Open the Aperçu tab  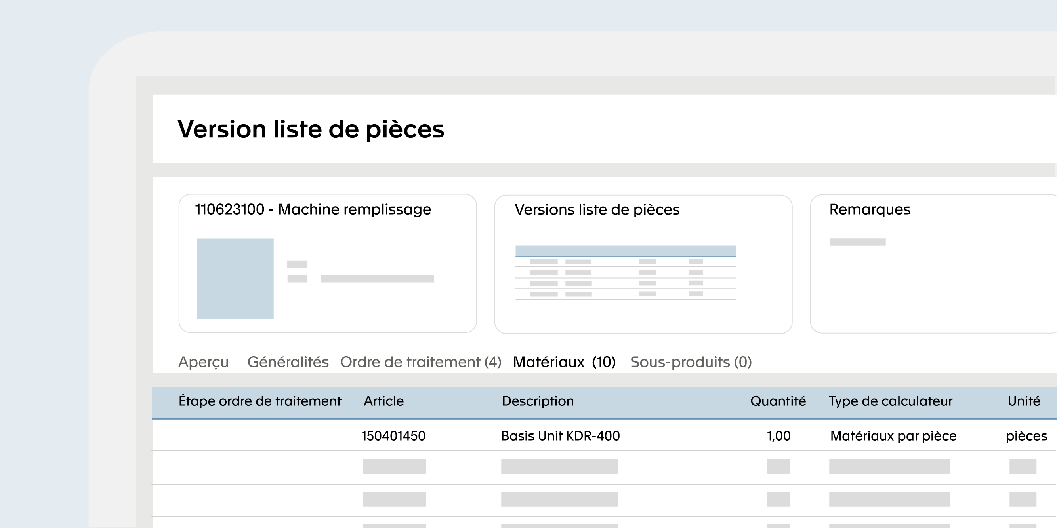coord(203,362)
